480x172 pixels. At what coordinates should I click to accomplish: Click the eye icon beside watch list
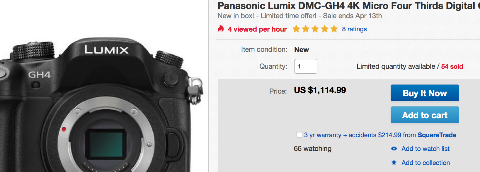pyautogui.click(x=394, y=149)
